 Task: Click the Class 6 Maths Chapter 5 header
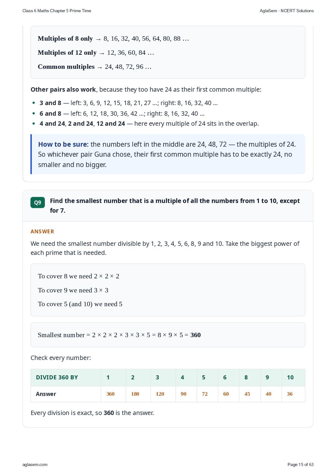coord(57,11)
